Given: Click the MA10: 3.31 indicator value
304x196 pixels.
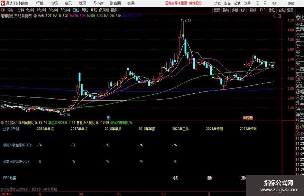Looking at the screenshot, I should pos(61,16).
